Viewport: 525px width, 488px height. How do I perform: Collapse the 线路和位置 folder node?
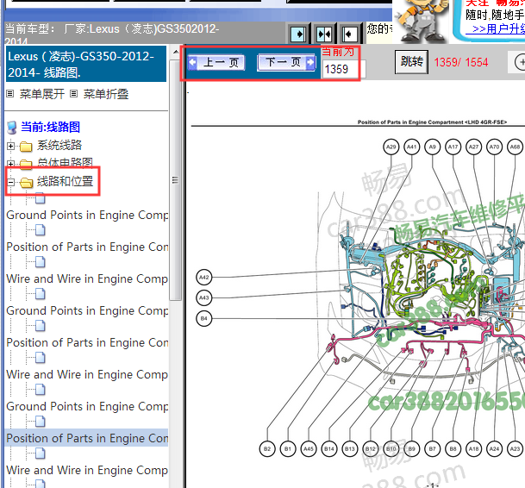pyautogui.click(x=10, y=182)
